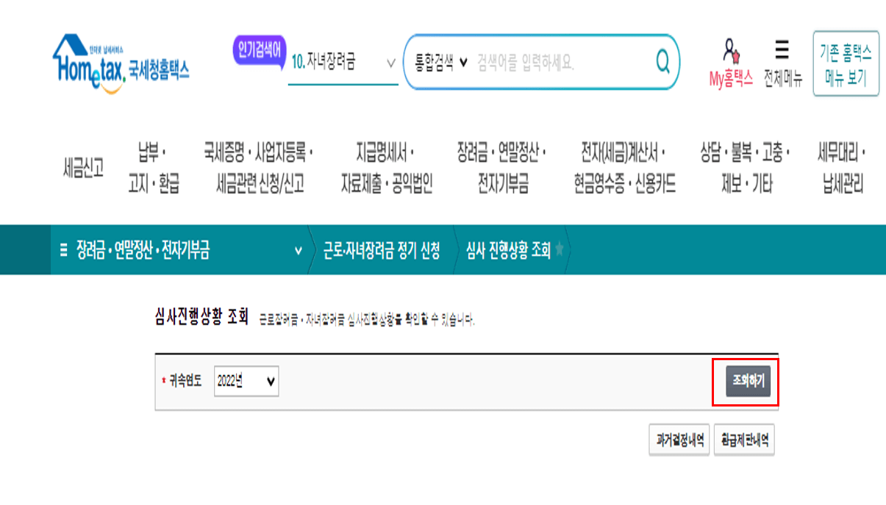Open the 세금신고 menu
The width and height of the screenshot is (886, 505).
(82, 168)
